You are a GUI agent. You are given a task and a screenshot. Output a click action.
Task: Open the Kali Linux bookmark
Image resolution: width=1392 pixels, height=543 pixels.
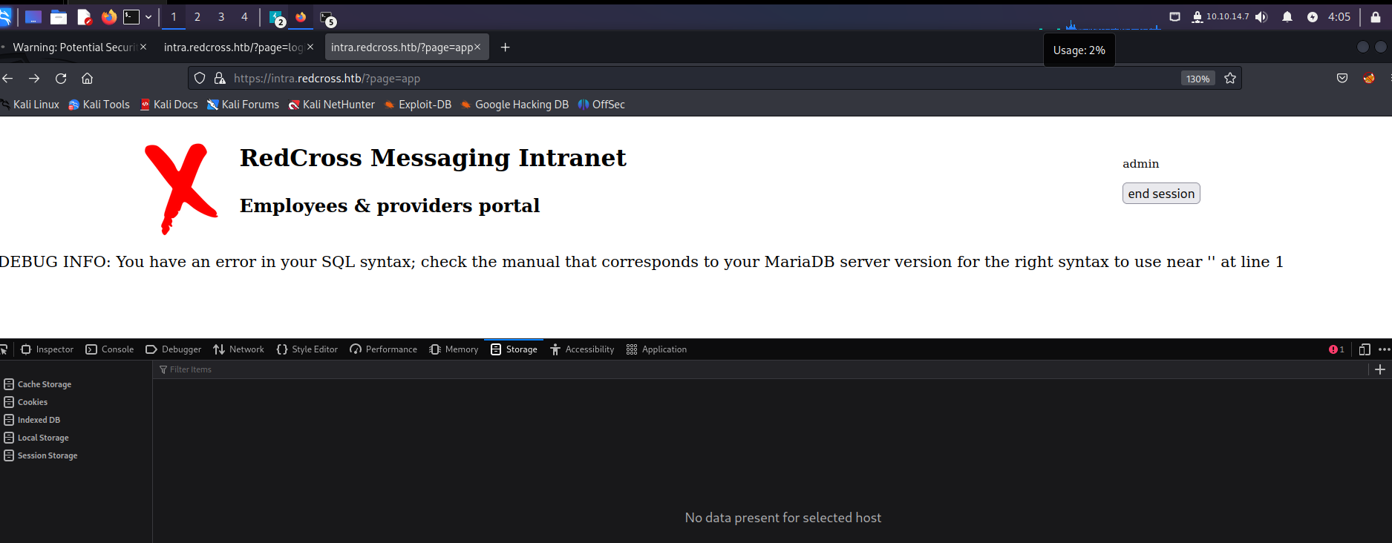(x=30, y=105)
